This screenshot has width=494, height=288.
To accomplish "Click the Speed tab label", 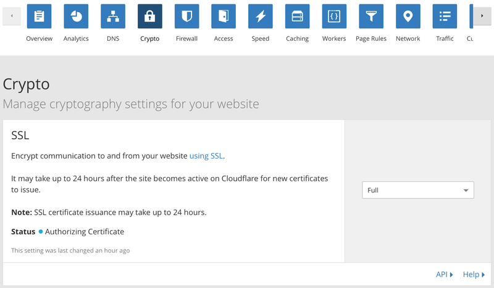I will coord(260,39).
